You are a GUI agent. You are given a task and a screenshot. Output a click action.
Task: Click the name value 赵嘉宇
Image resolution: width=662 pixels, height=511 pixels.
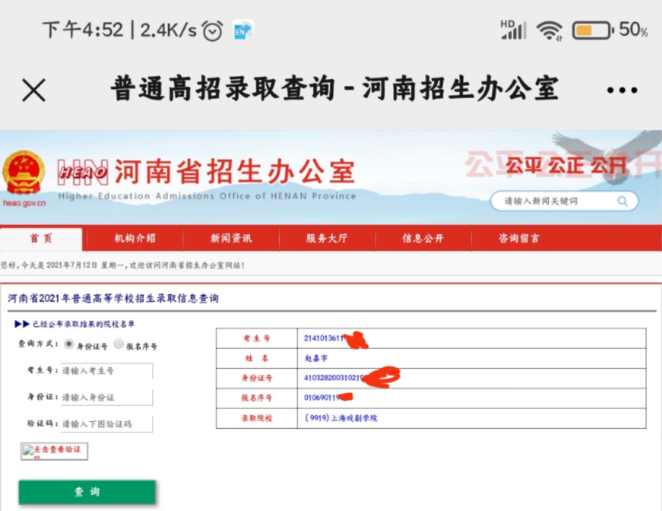316,358
